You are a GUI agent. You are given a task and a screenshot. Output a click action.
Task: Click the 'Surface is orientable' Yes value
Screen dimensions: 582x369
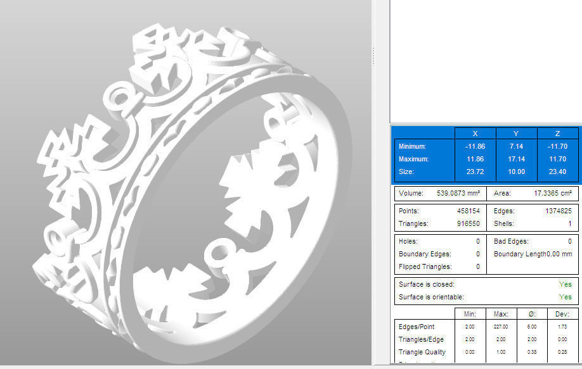point(566,297)
